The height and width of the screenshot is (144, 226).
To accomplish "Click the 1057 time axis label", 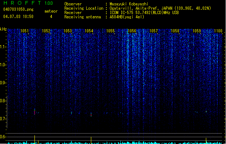I will (153, 31).
